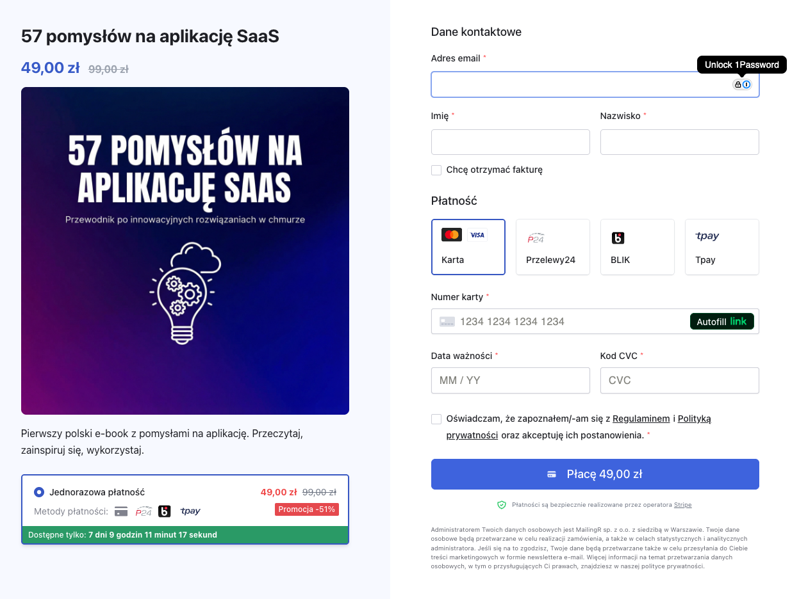Choose the Przelewy24 payment method tab
The height and width of the screenshot is (599, 799).
(552, 247)
